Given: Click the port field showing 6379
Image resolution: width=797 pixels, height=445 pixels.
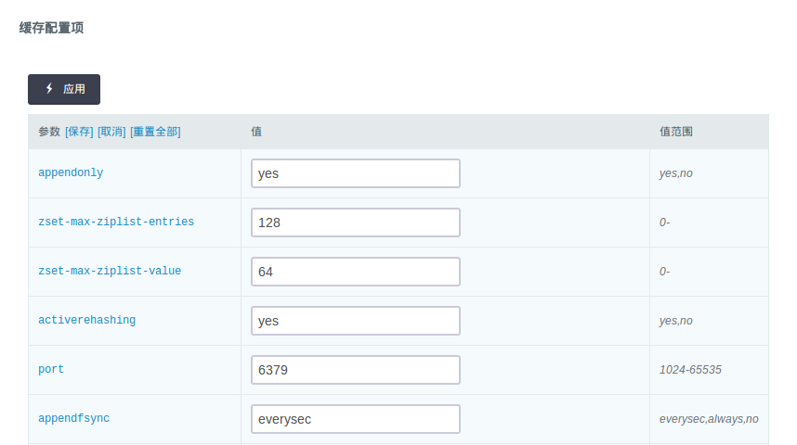Looking at the screenshot, I should click(x=356, y=370).
